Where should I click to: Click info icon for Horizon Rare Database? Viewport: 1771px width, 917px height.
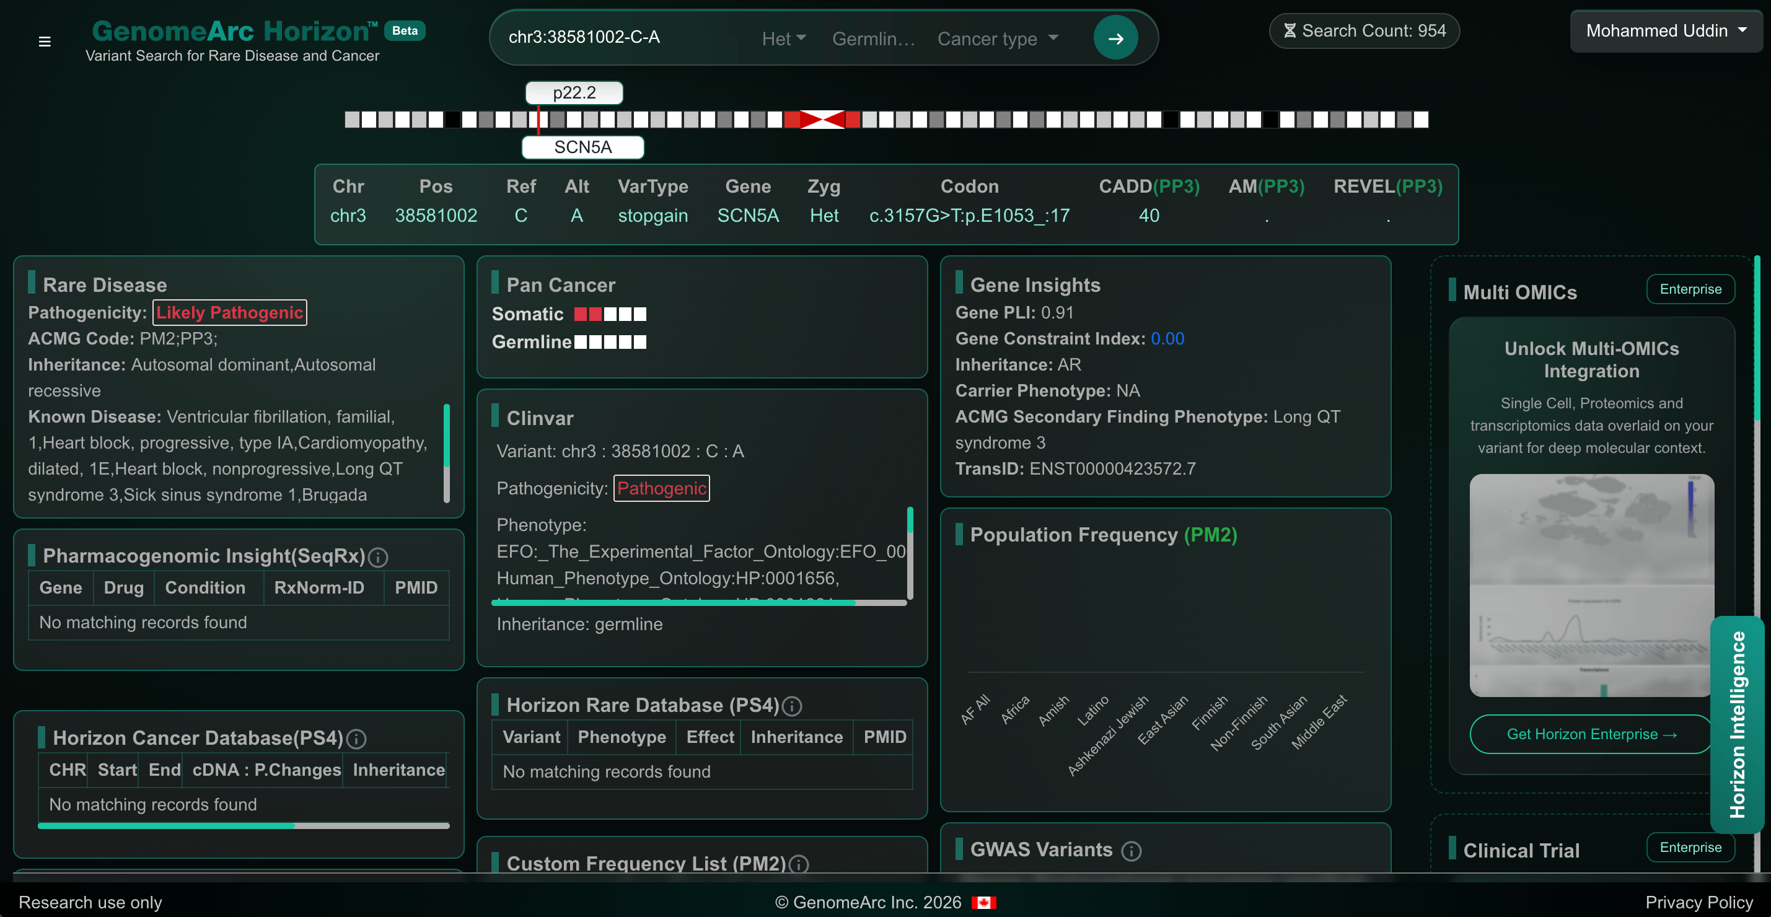point(792,706)
